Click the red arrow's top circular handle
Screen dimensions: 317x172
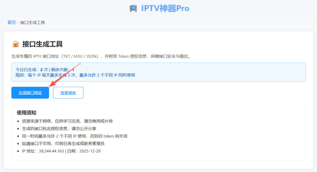coord(80,64)
